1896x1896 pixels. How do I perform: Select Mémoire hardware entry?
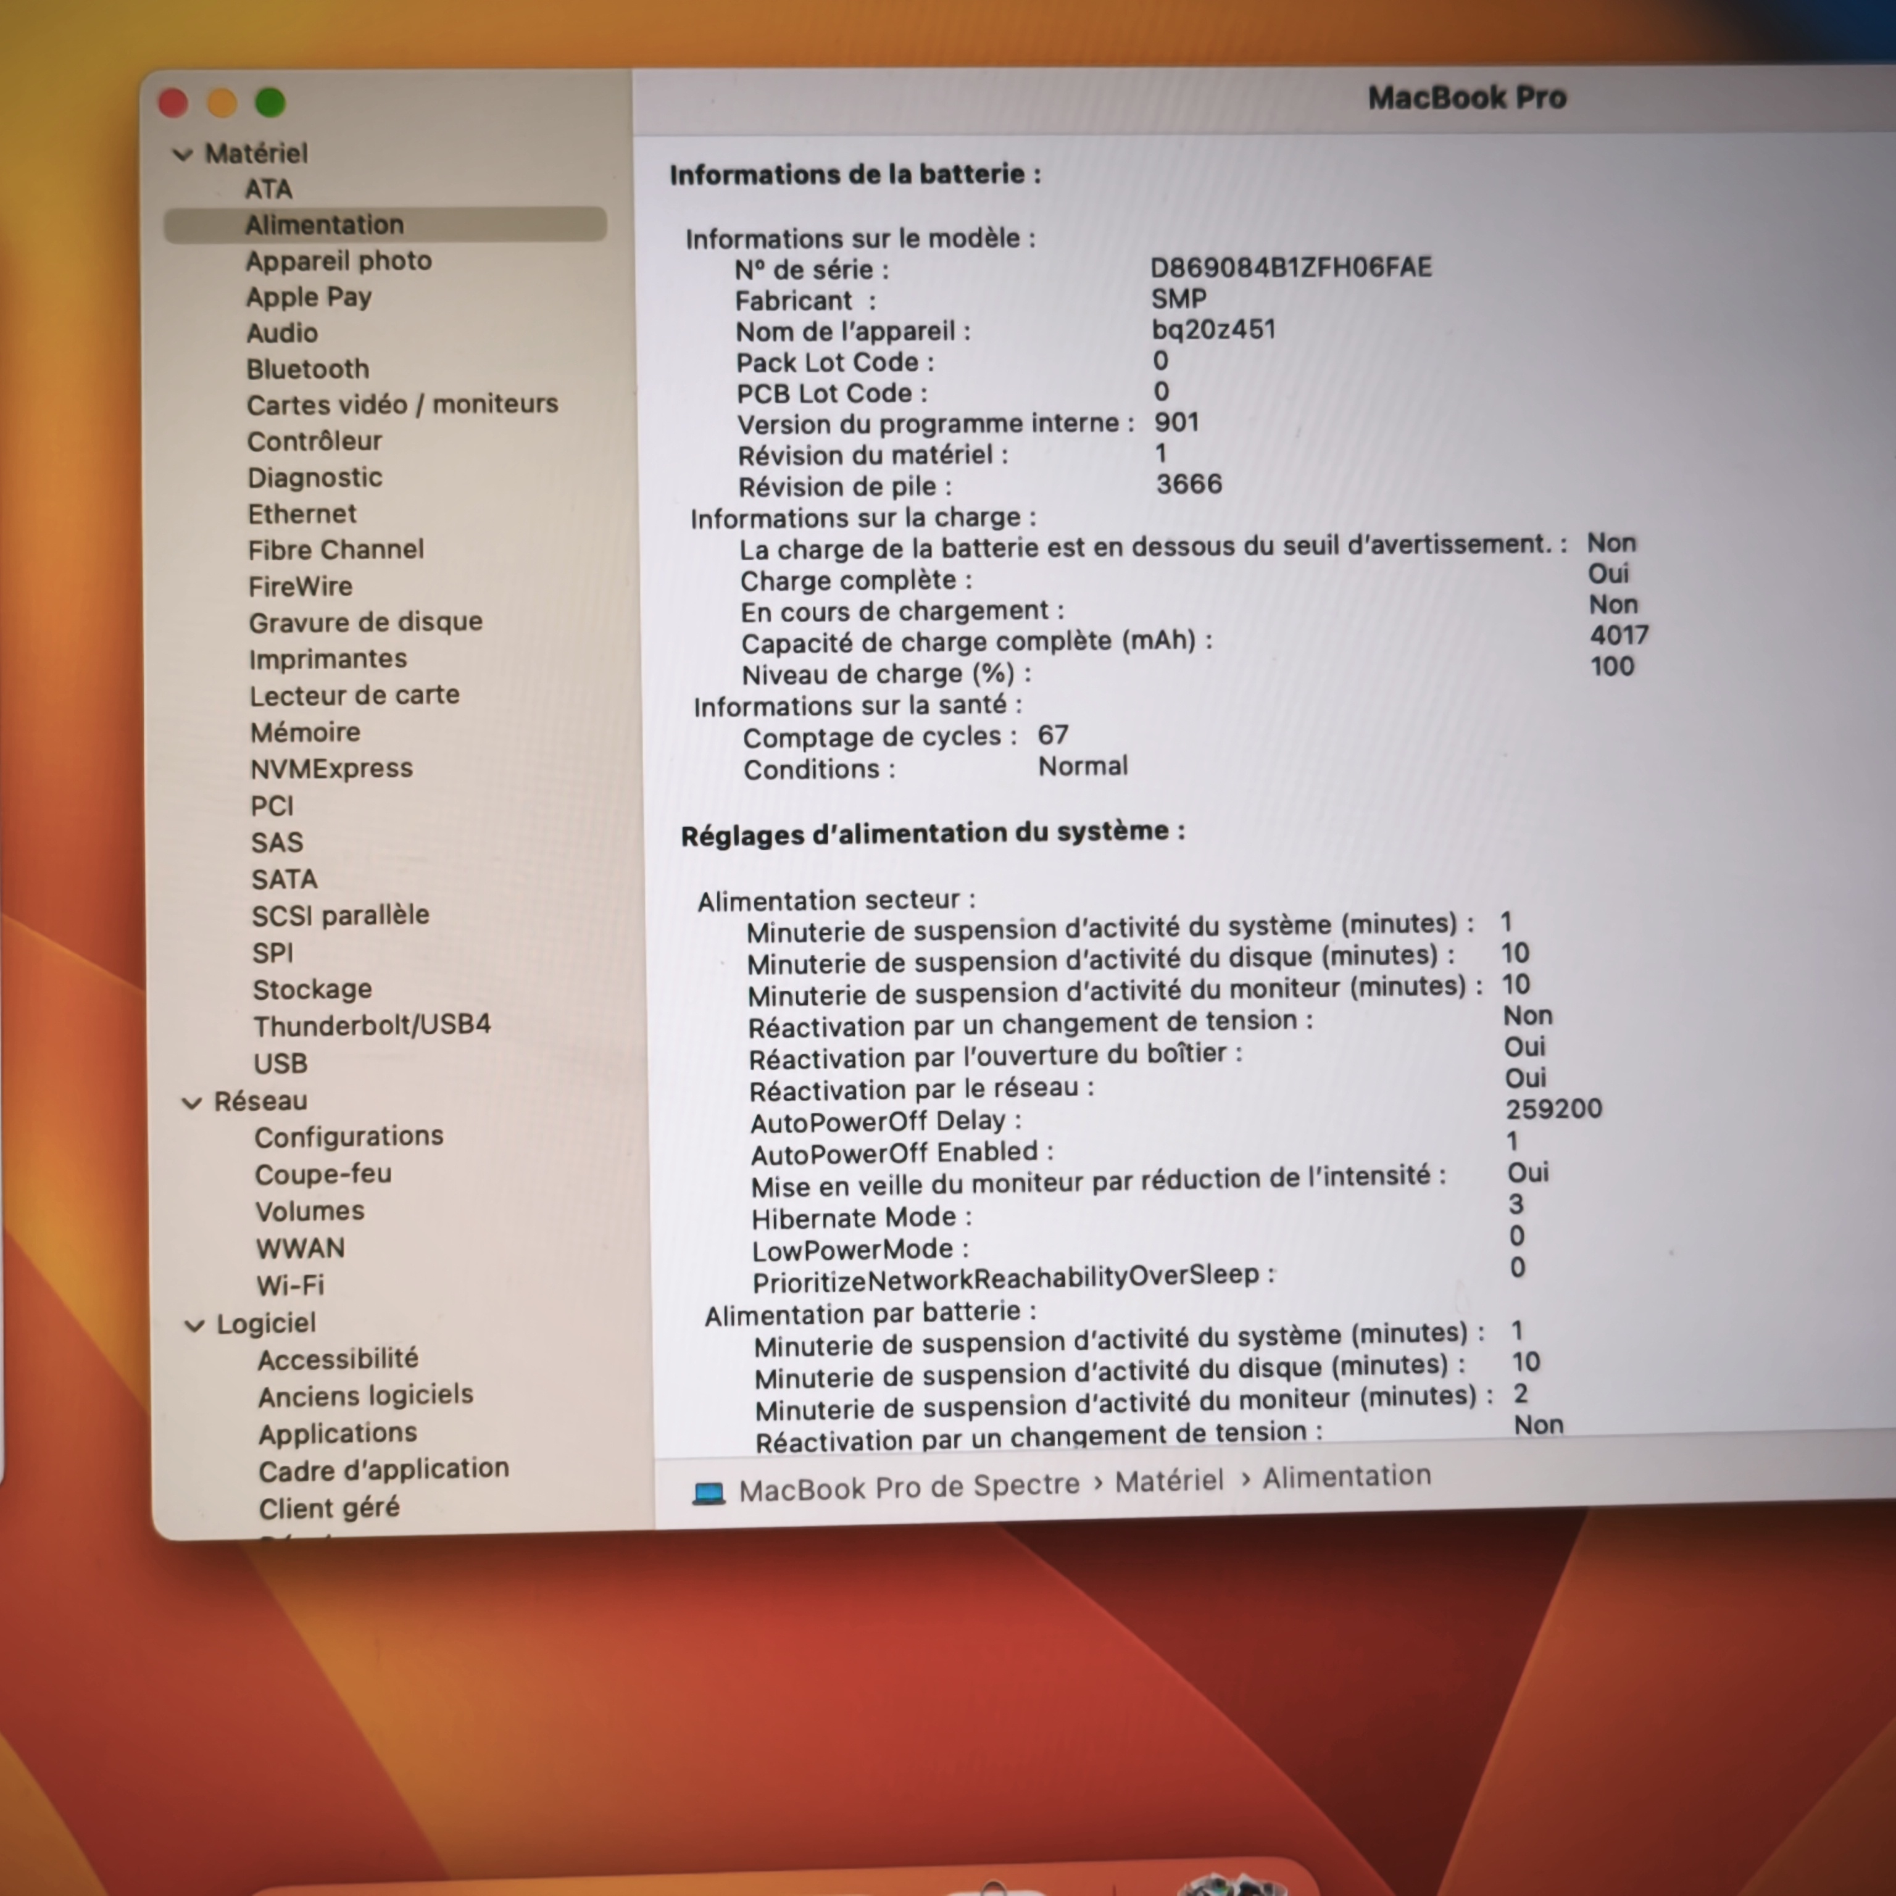pos(306,732)
